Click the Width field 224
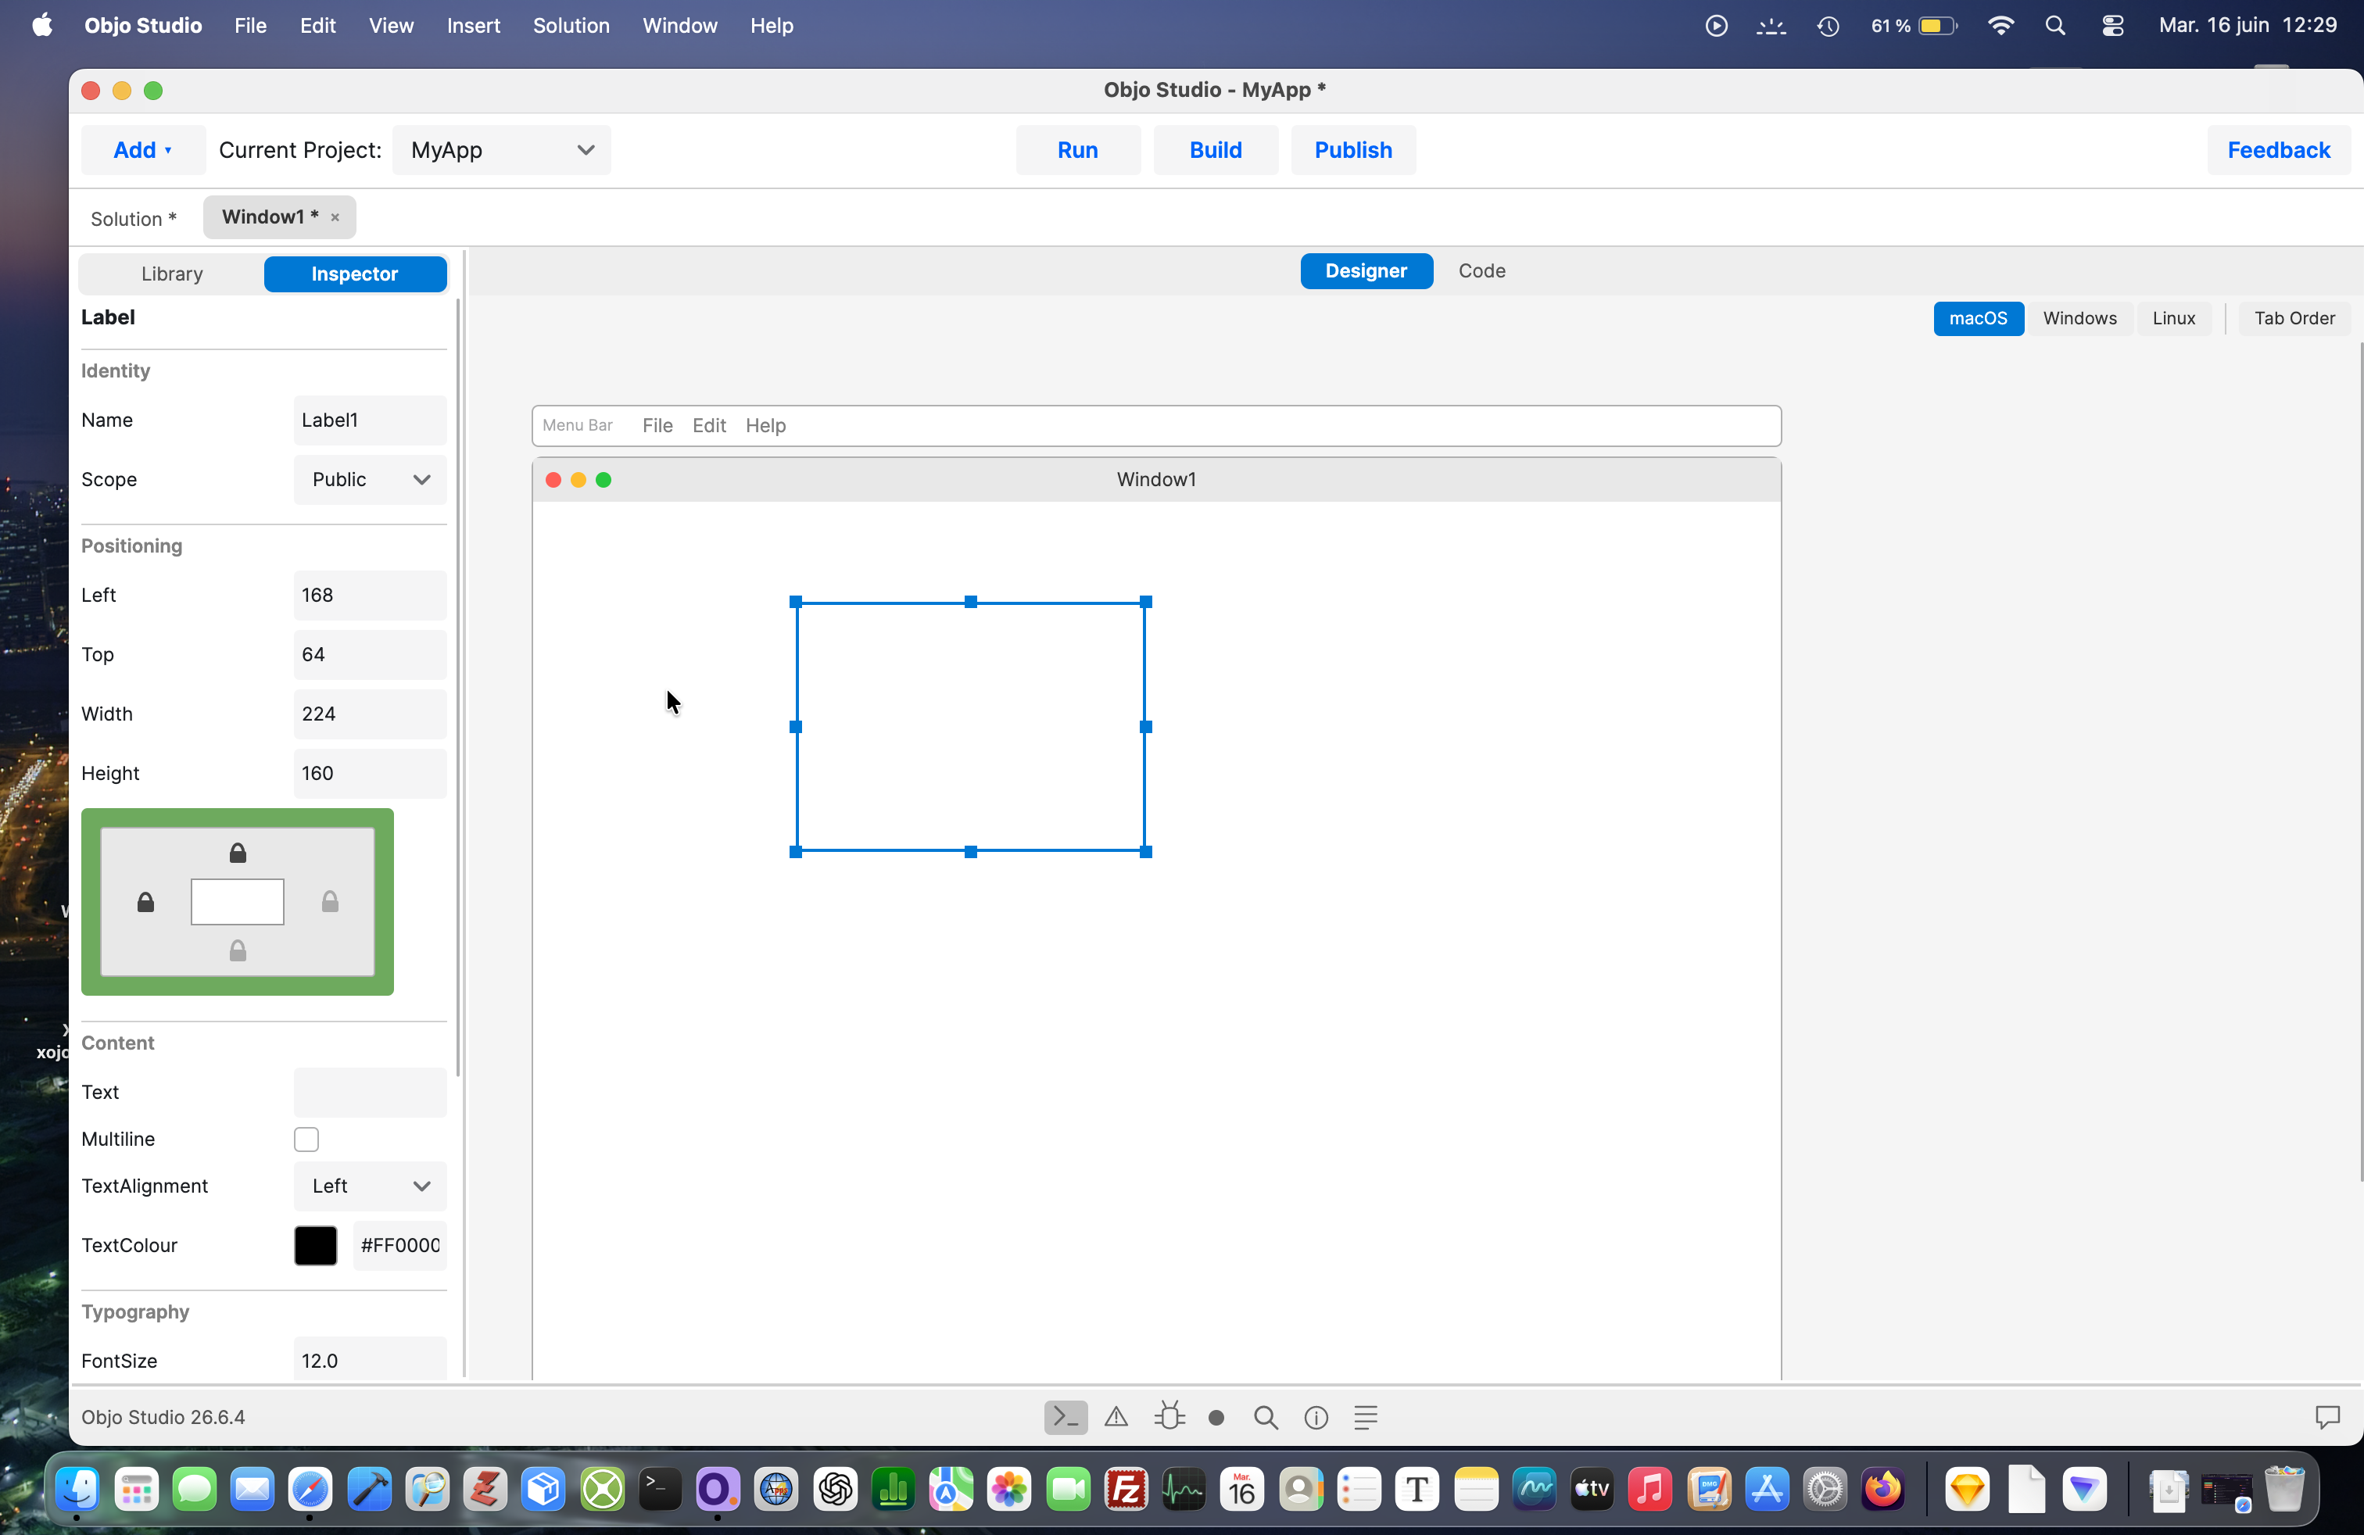This screenshot has height=1535, width=2364. (370, 714)
